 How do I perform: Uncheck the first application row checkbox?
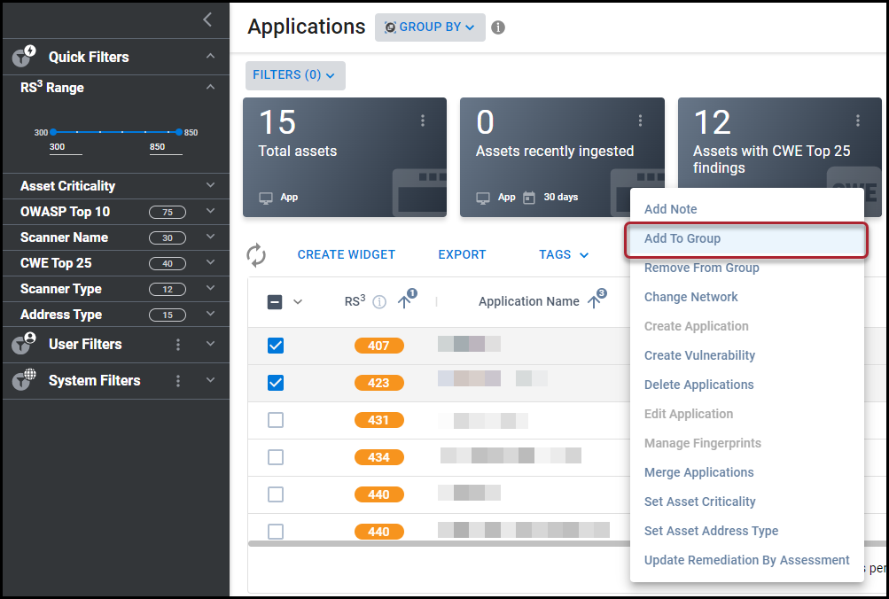(x=275, y=346)
